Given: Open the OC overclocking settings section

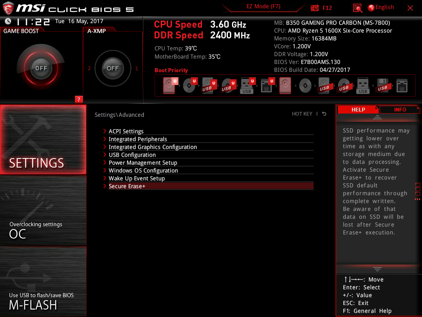Looking at the screenshot, I should (x=43, y=211).
